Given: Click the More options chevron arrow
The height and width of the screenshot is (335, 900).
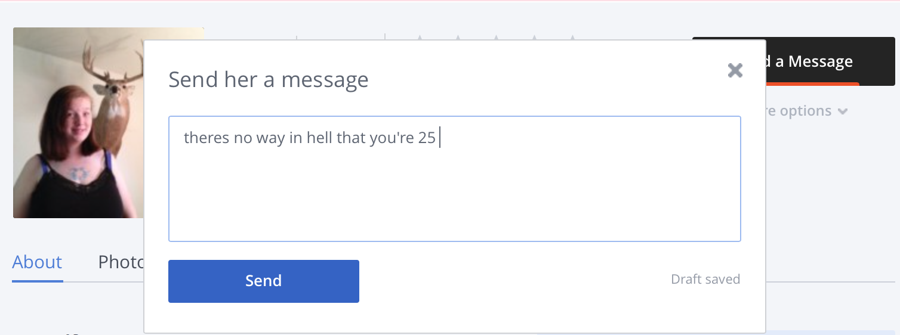Looking at the screenshot, I should [x=842, y=111].
